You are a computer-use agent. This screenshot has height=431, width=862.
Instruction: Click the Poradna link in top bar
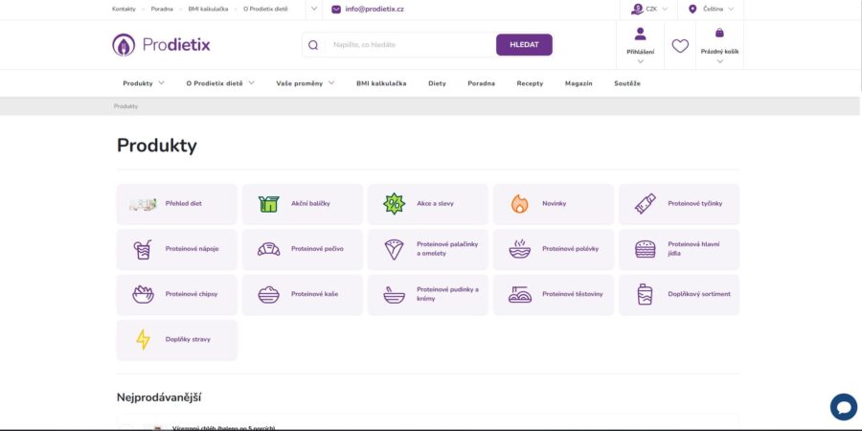coord(162,10)
